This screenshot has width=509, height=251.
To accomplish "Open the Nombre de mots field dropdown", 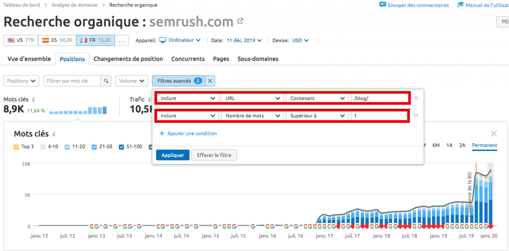I will coord(253,115).
